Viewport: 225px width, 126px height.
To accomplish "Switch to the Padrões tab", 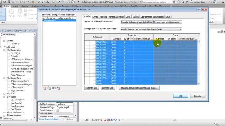I will pos(103,17).
